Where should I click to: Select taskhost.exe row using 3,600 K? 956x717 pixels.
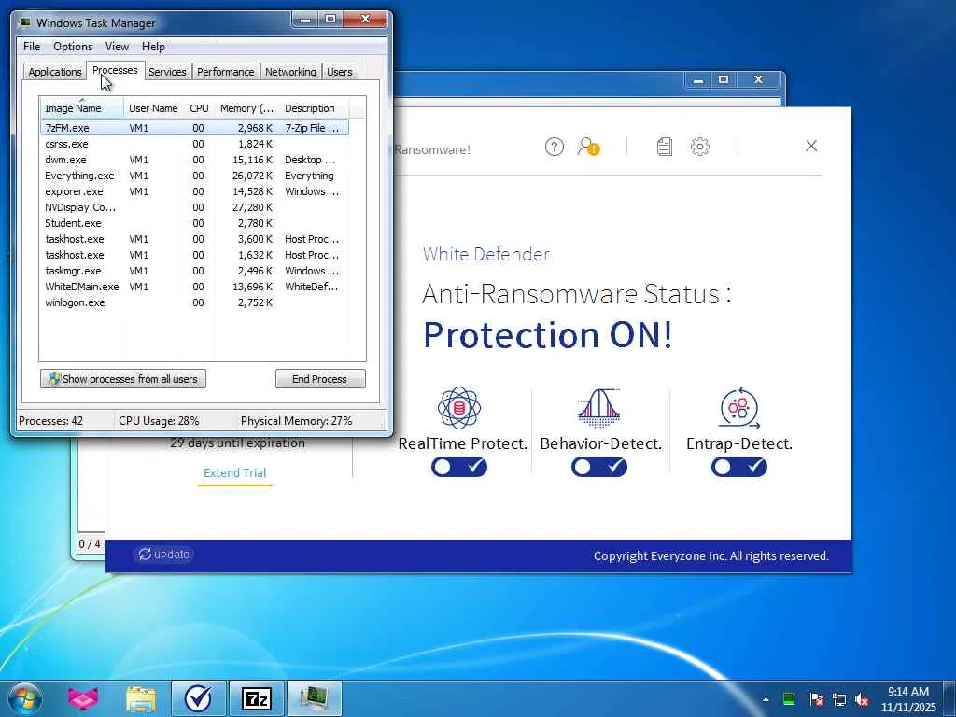pyautogui.click(x=194, y=239)
